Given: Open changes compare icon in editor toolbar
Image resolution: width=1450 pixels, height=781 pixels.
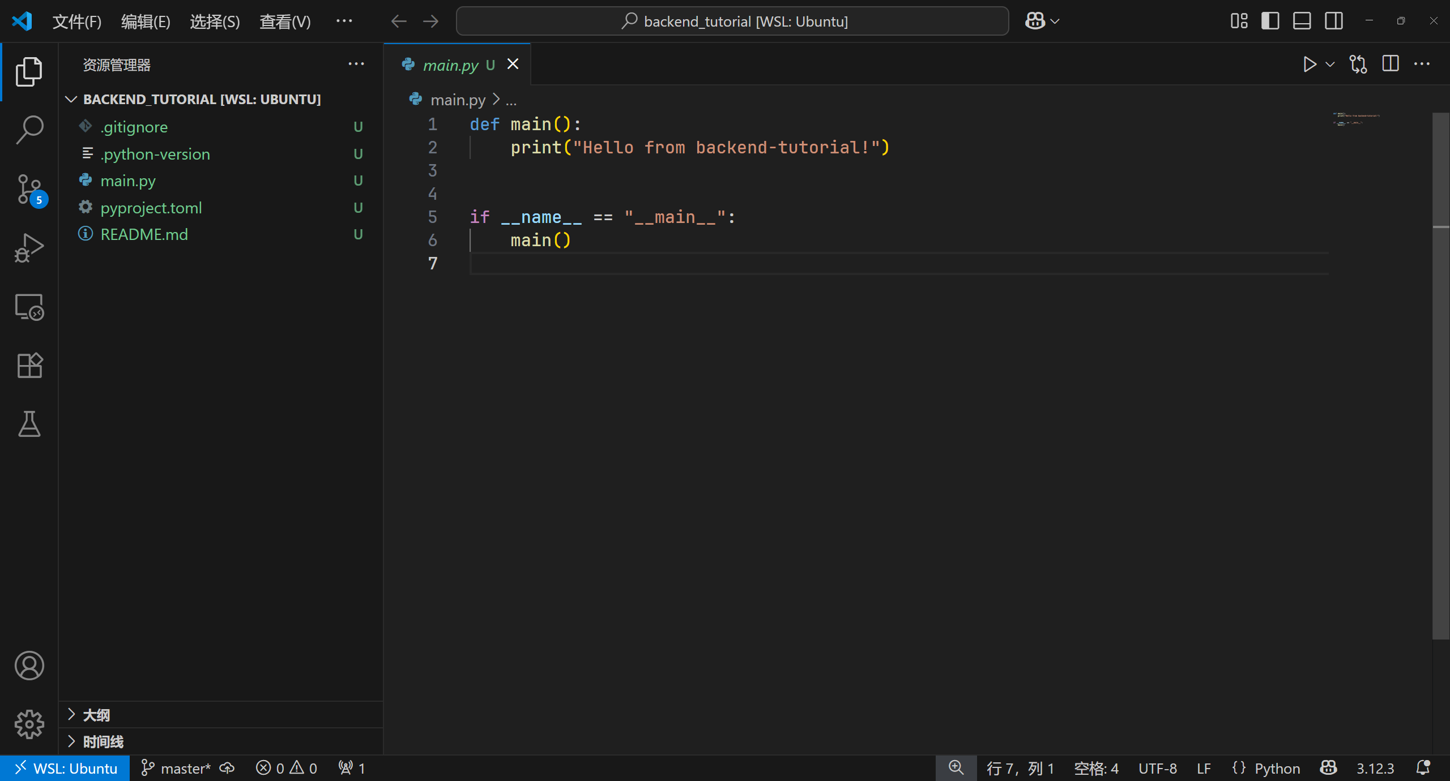Looking at the screenshot, I should (x=1358, y=65).
